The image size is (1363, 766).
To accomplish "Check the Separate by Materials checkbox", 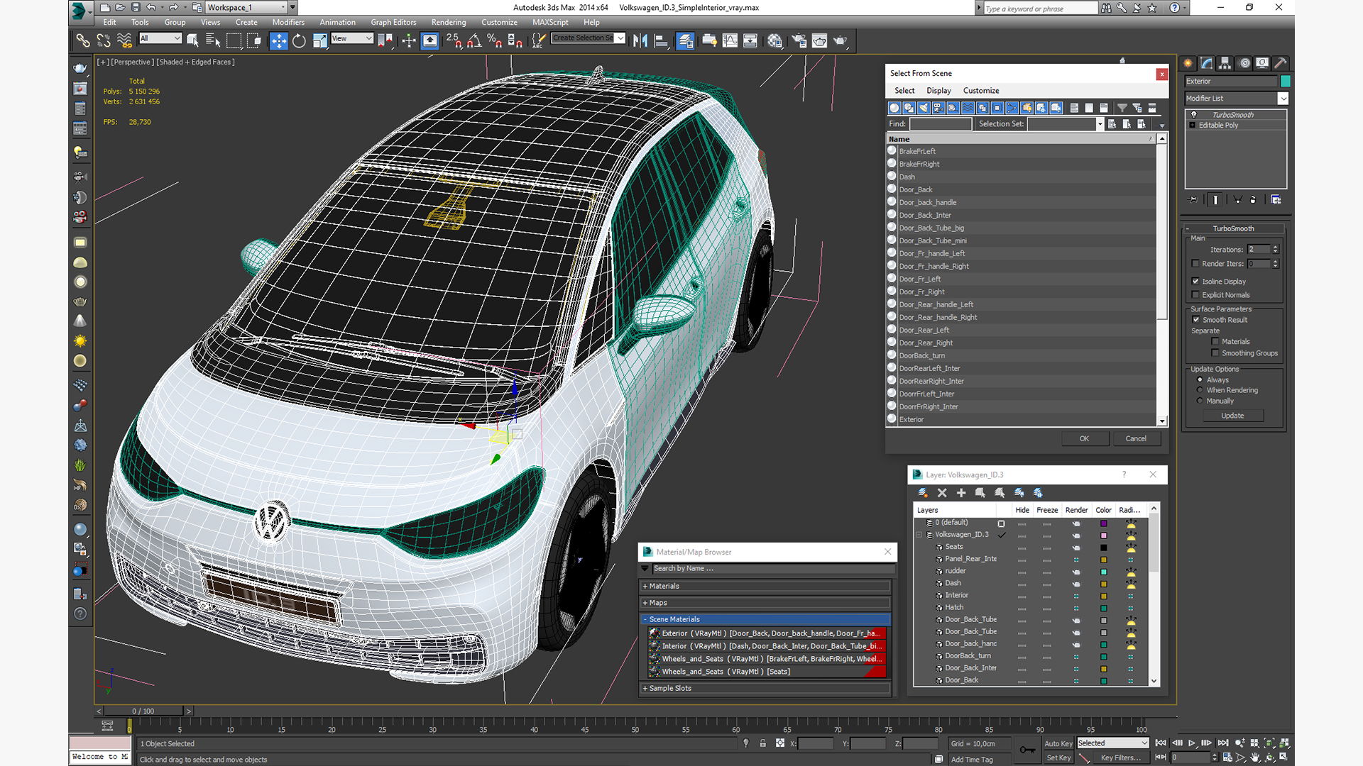I will (1215, 342).
